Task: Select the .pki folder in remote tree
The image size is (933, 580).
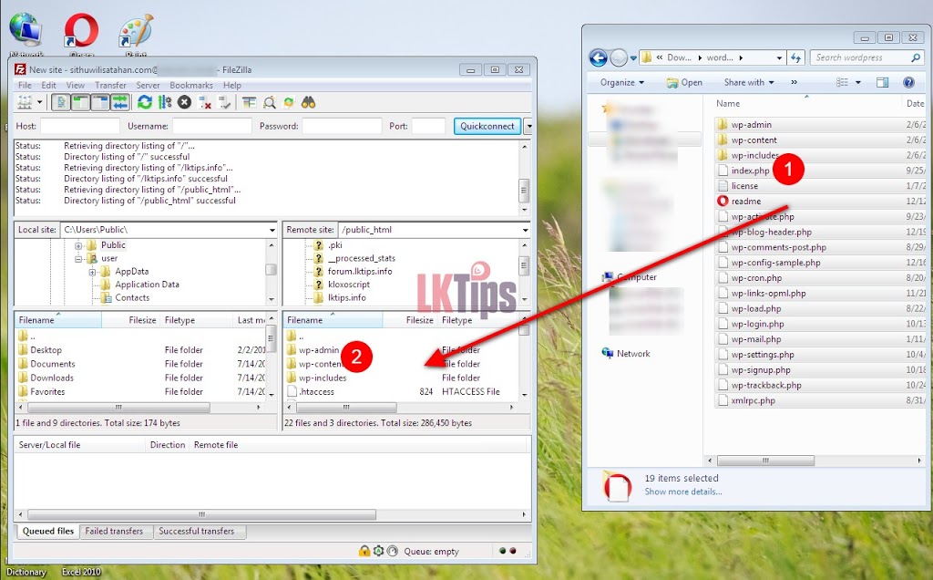Action: click(x=335, y=245)
